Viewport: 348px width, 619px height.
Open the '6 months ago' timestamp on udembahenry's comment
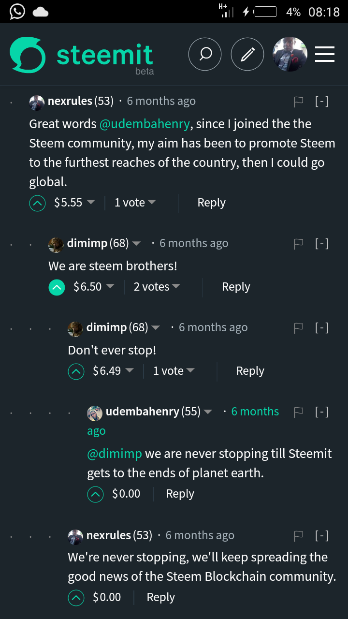point(183,421)
